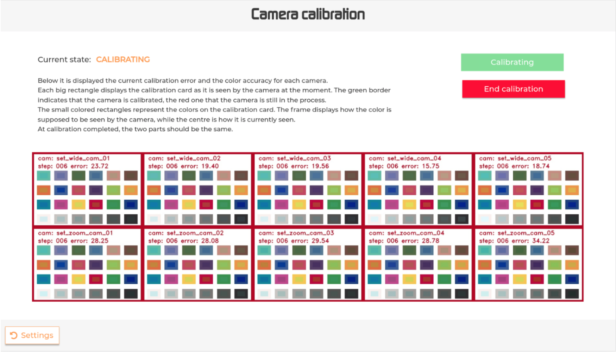Click the green Calibrating status button
The height and width of the screenshot is (352, 616).
[x=512, y=62]
